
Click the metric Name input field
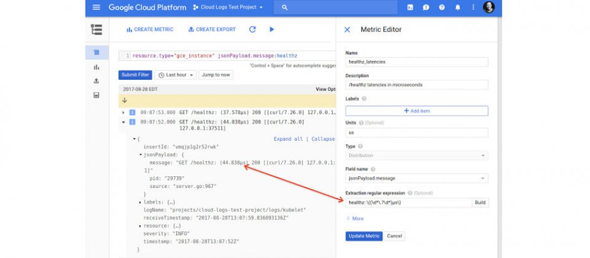[417, 61]
